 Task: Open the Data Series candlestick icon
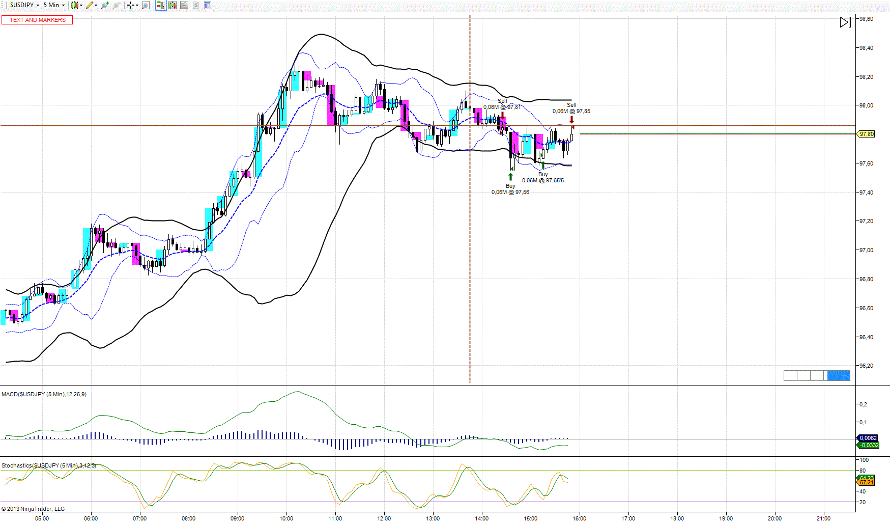click(x=173, y=5)
